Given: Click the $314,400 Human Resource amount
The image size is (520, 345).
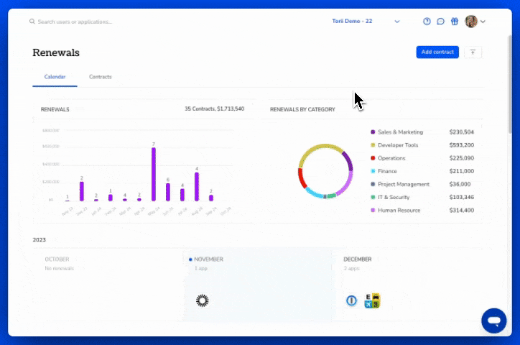Looking at the screenshot, I should click(462, 211).
